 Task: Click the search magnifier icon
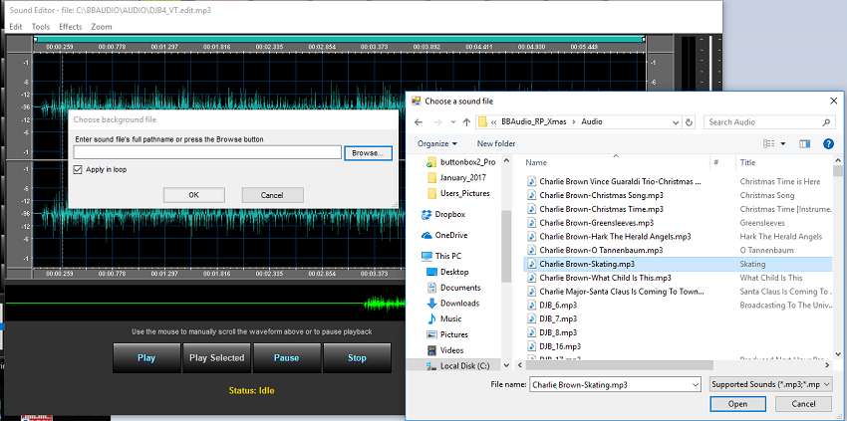tap(826, 122)
